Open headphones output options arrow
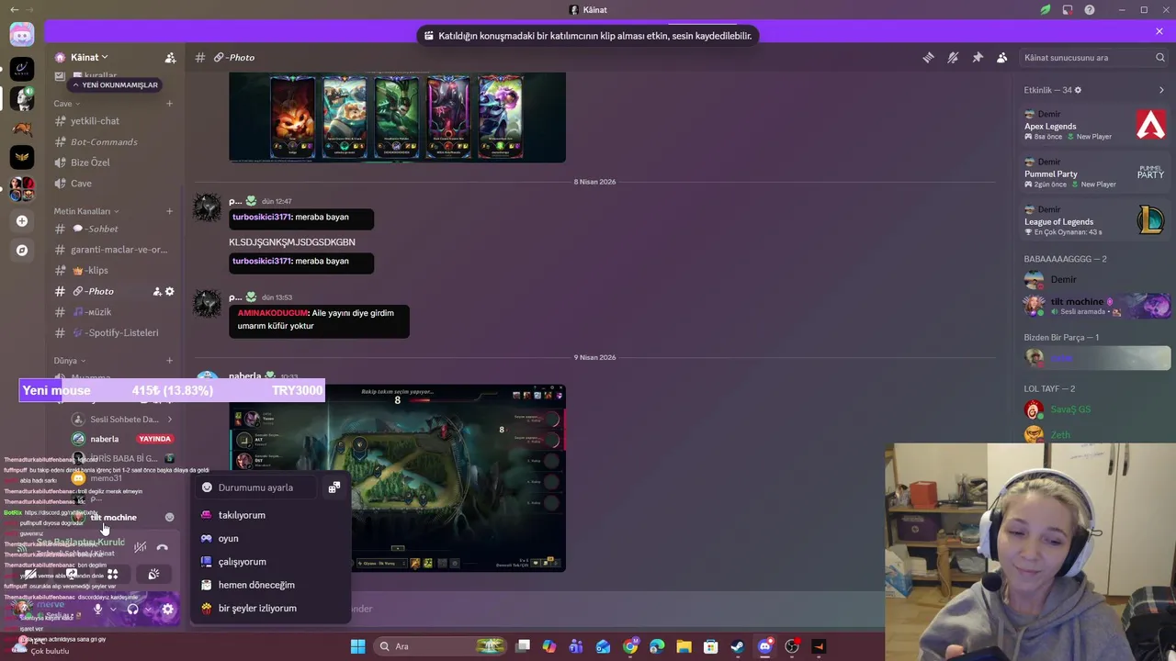This screenshot has height=661, width=1176. click(x=148, y=609)
